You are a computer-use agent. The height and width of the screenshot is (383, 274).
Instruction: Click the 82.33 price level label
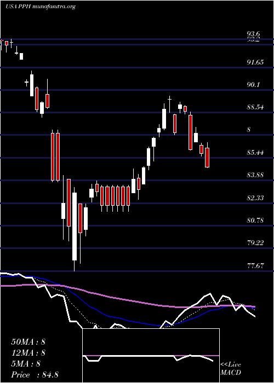(255, 198)
